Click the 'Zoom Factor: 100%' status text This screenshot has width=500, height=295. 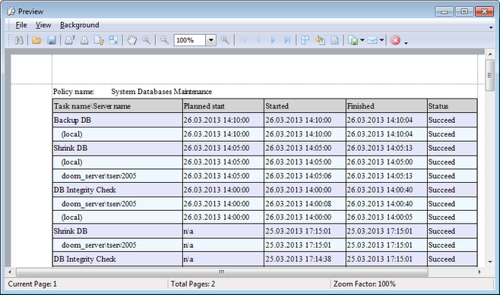[x=365, y=284]
